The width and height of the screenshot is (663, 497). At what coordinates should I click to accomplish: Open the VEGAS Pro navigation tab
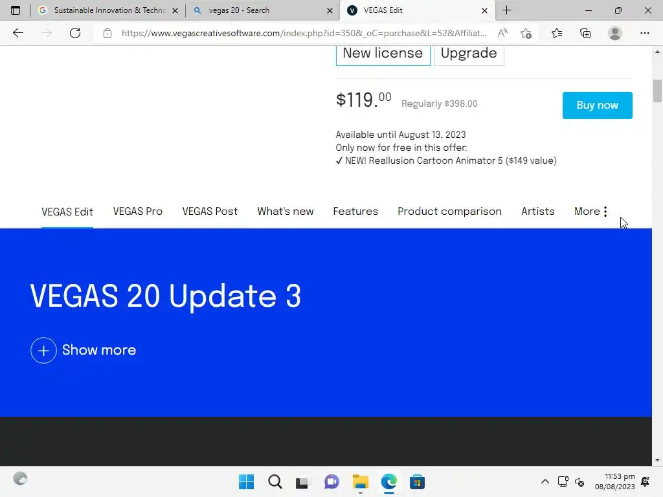click(137, 212)
